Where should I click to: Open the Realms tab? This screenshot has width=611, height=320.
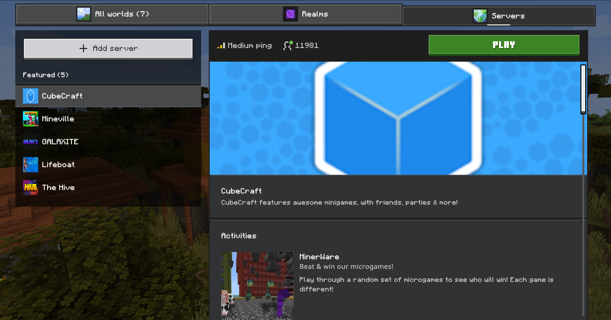pyautogui.click(x=305, y=14)
